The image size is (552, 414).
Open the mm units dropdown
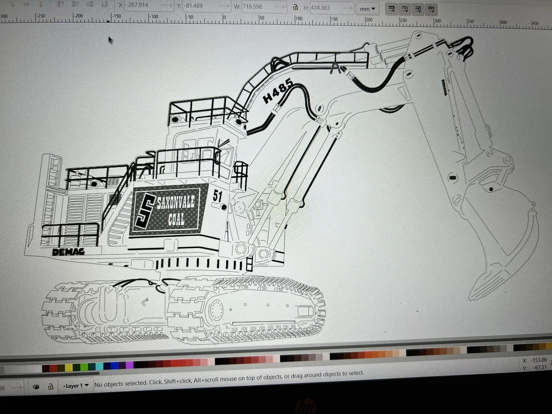tap(367, 9)
